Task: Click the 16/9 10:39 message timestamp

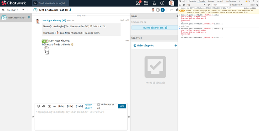Action: 125,20
